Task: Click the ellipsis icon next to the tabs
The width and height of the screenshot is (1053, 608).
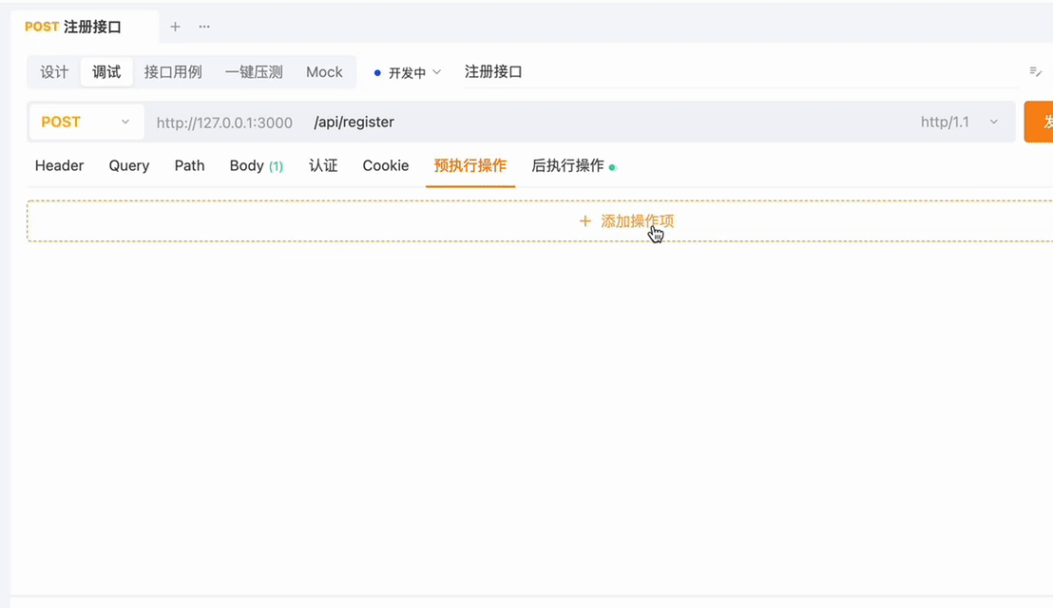Action: point(203,27)
